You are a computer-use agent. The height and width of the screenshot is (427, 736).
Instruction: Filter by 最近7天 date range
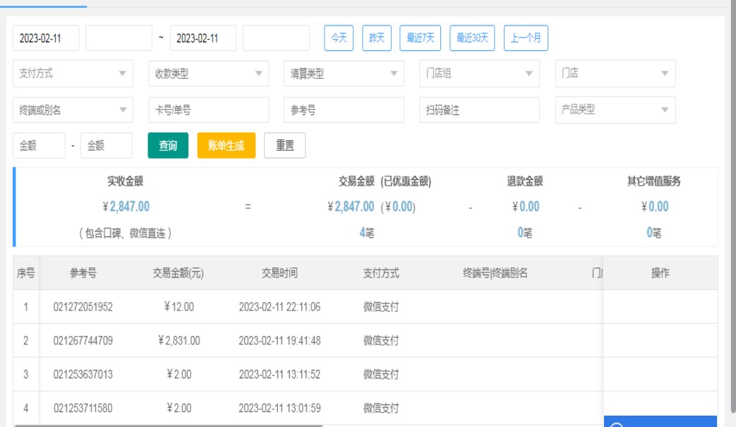421,38
